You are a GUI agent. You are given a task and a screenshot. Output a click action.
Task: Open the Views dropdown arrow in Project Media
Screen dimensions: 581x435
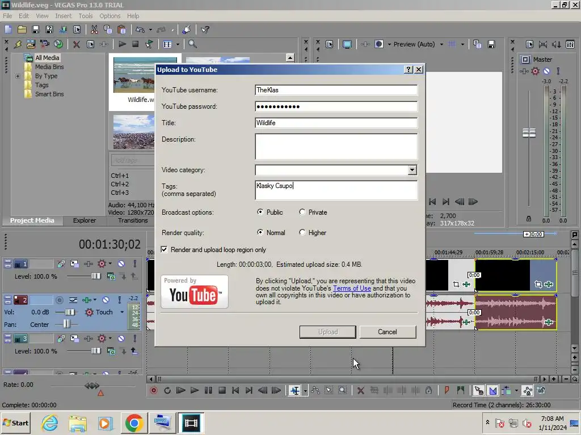(178, 44)
